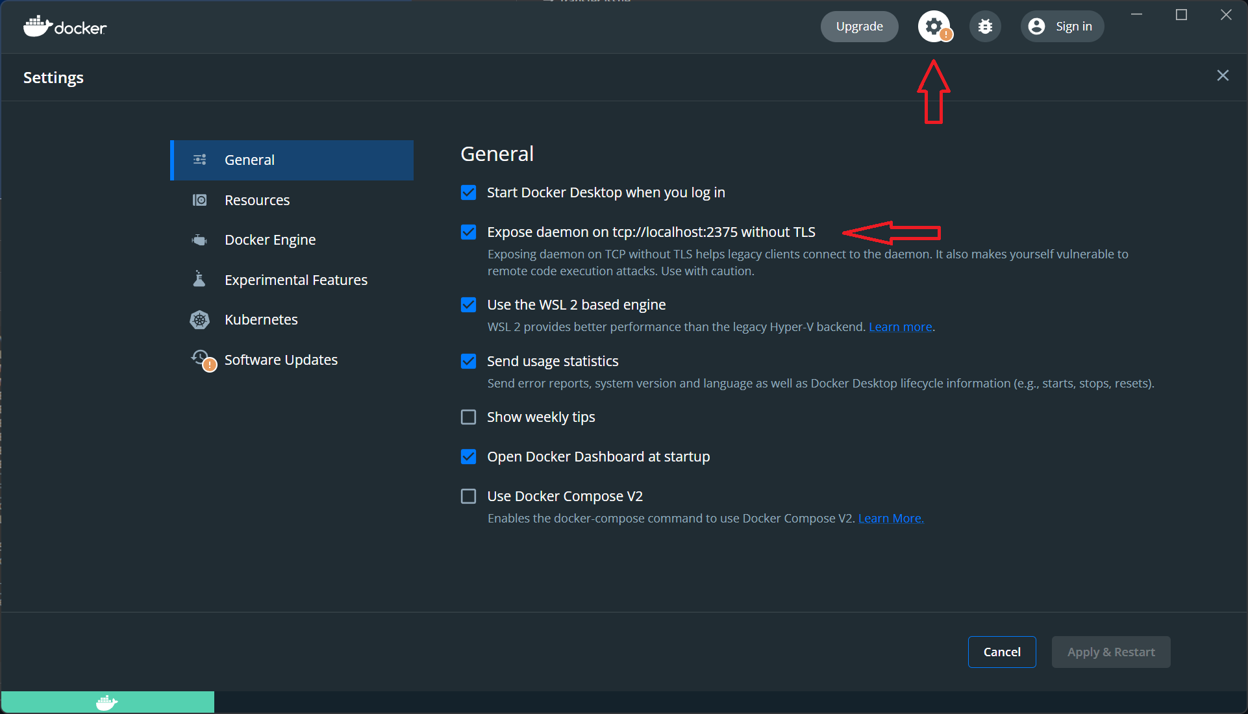
Task: Open the WSL 2 Learn more link
Action: pyautogui.click(x=900, y=326)
